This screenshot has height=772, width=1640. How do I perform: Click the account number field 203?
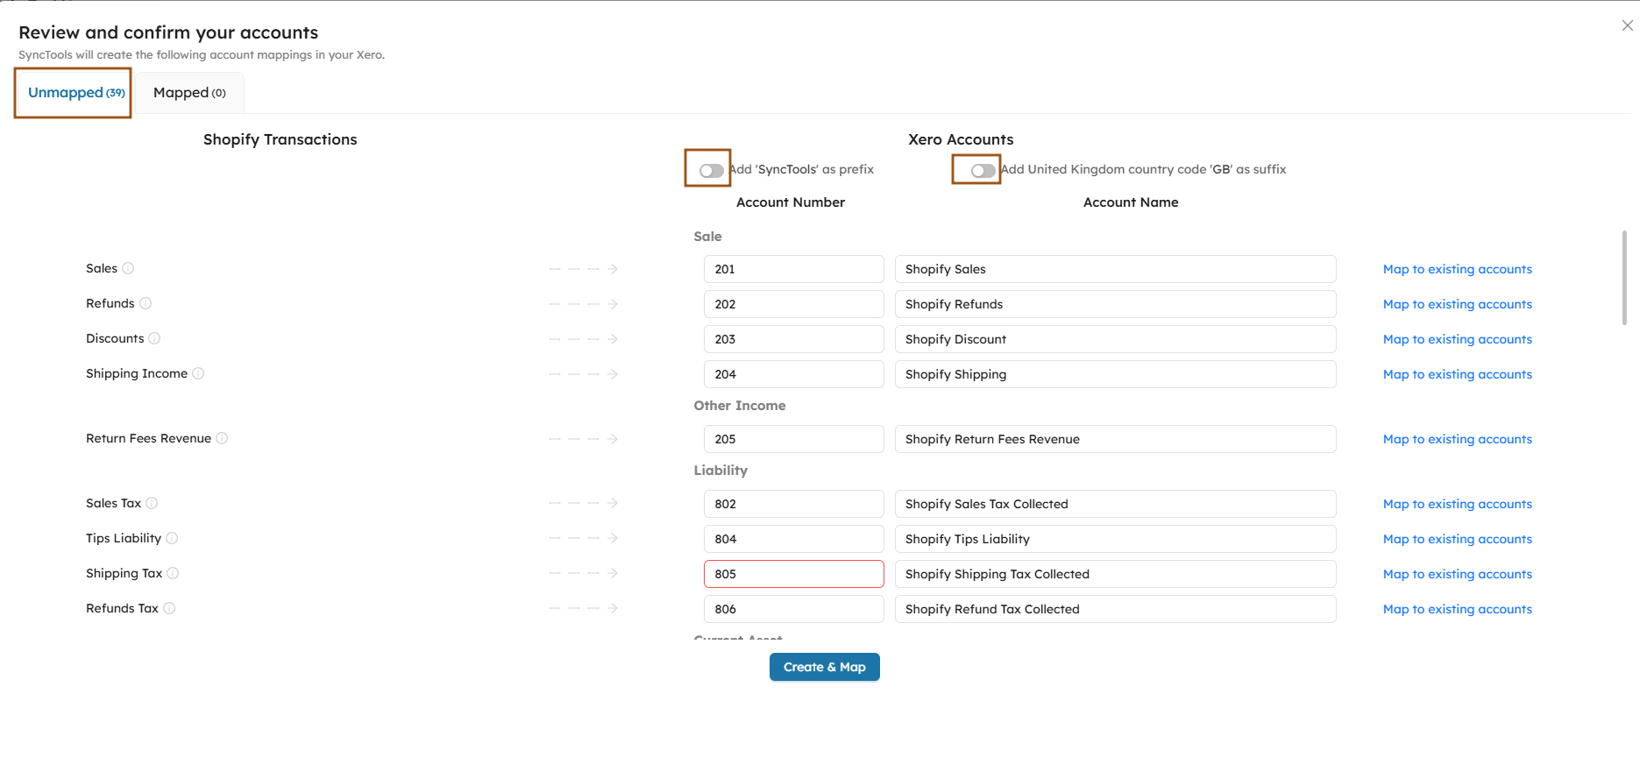pyautogui.click(x=794, y=339)
